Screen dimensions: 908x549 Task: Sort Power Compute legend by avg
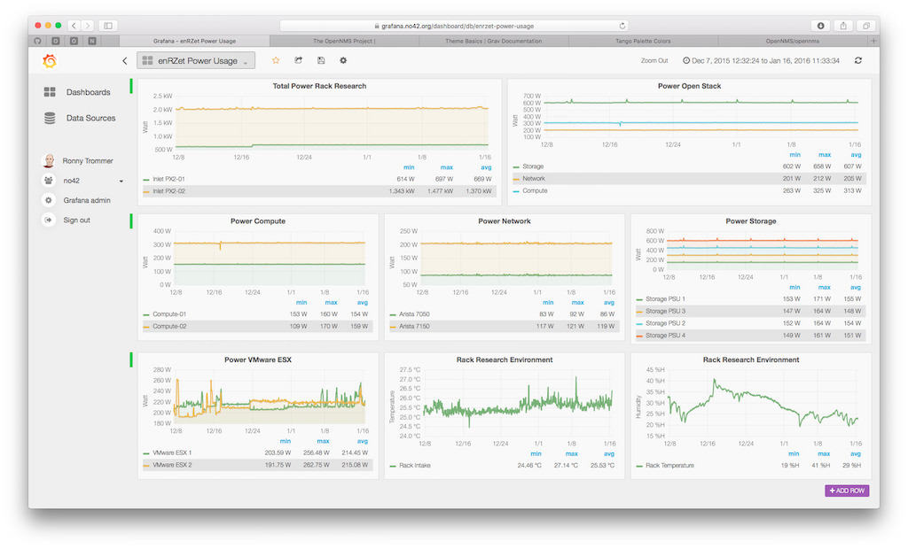point(363,303)
